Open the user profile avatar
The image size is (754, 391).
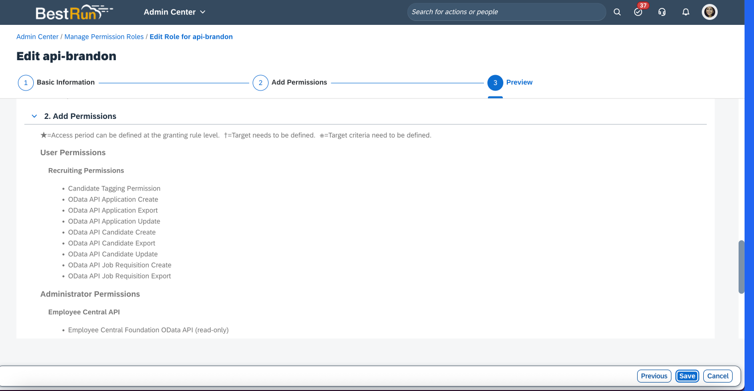tap(710, 12)
